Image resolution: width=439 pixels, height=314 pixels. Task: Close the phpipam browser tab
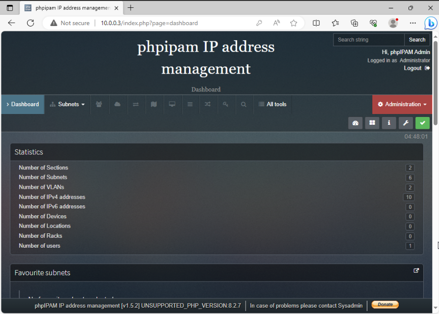pyautogui.click(x=116, y=8)
